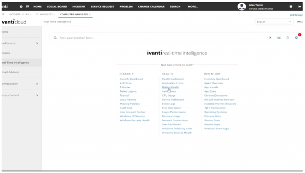Open Failed Logons link
This screenshot has height=173, width=305.
point(128,92)
